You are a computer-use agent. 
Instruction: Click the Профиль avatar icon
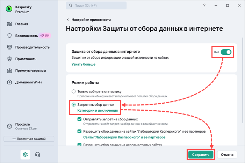tap(9, 126)
